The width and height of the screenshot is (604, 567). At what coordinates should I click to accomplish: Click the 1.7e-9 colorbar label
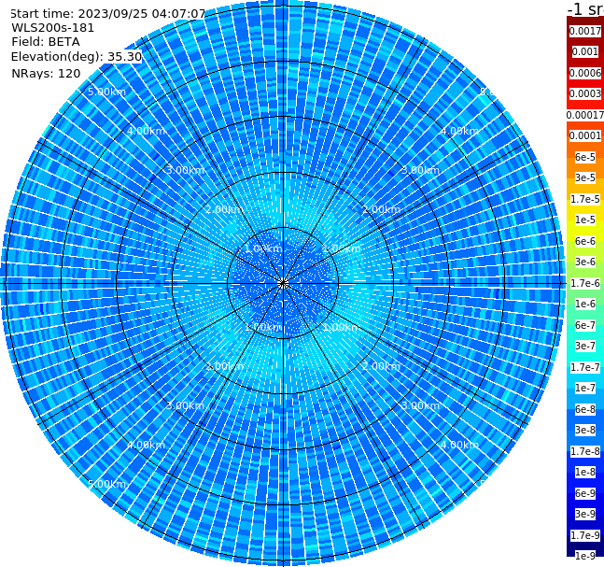pos(585,535)
